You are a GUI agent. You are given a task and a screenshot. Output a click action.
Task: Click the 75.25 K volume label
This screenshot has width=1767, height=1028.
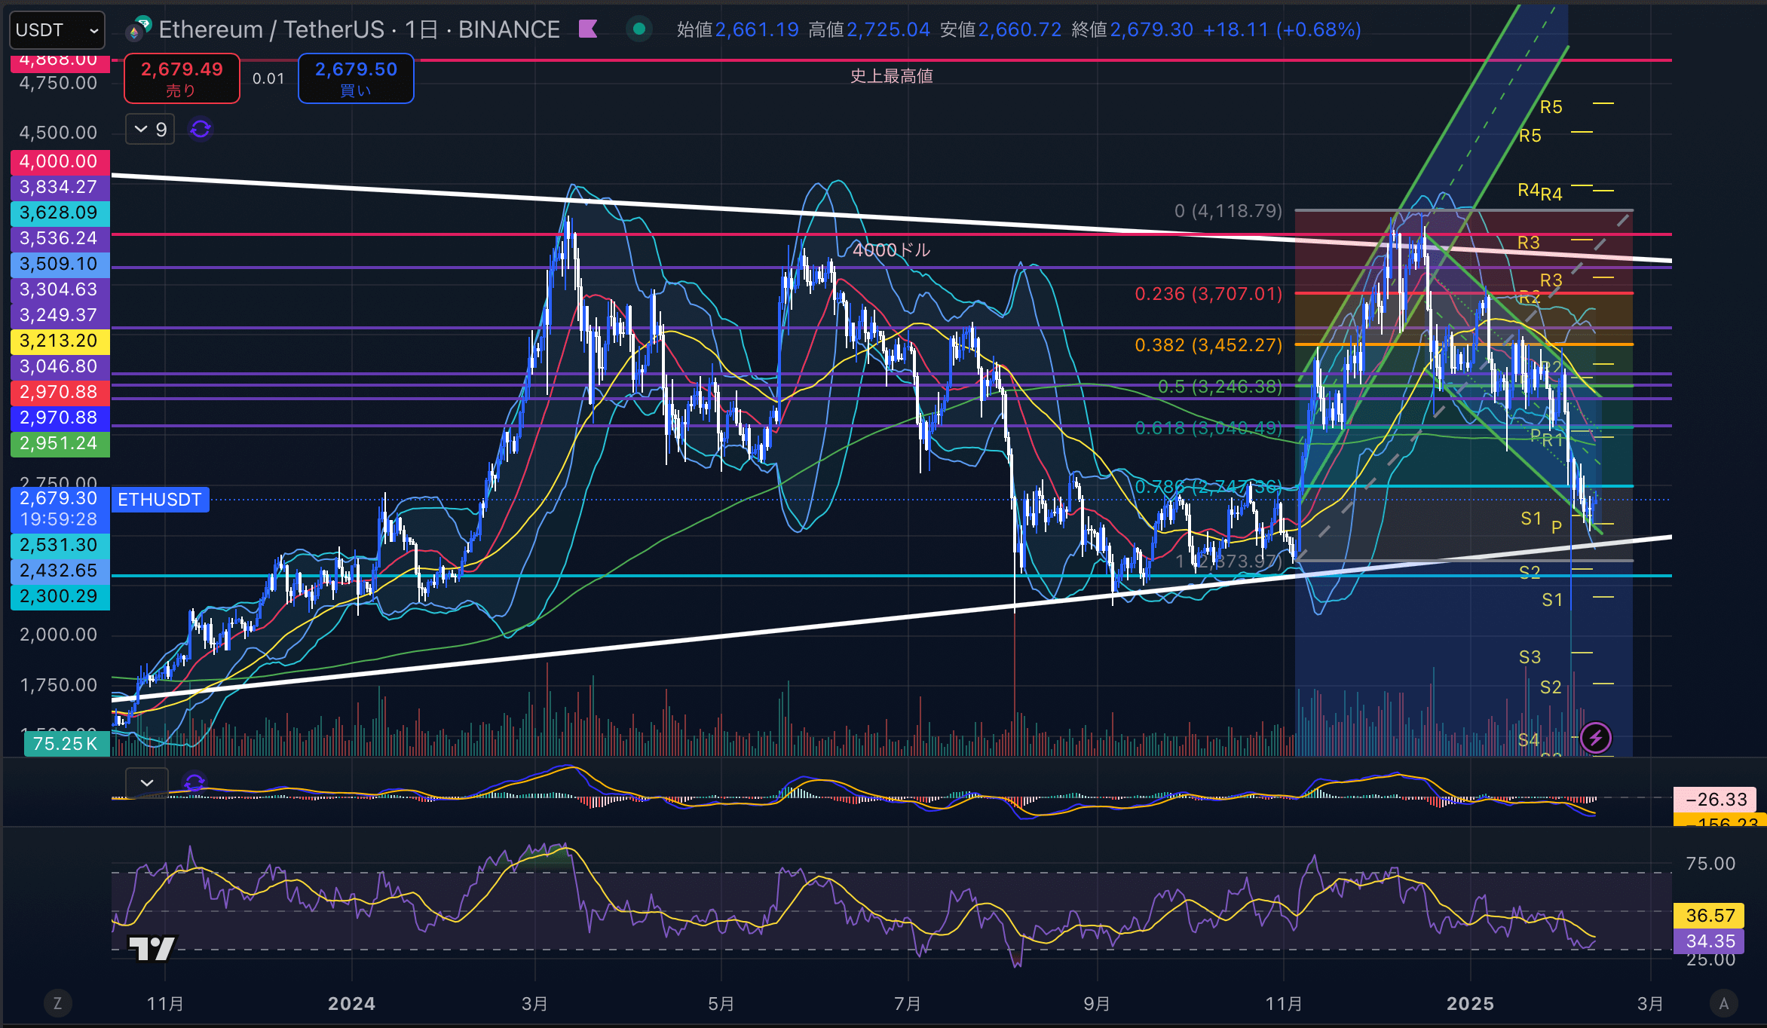66,744
